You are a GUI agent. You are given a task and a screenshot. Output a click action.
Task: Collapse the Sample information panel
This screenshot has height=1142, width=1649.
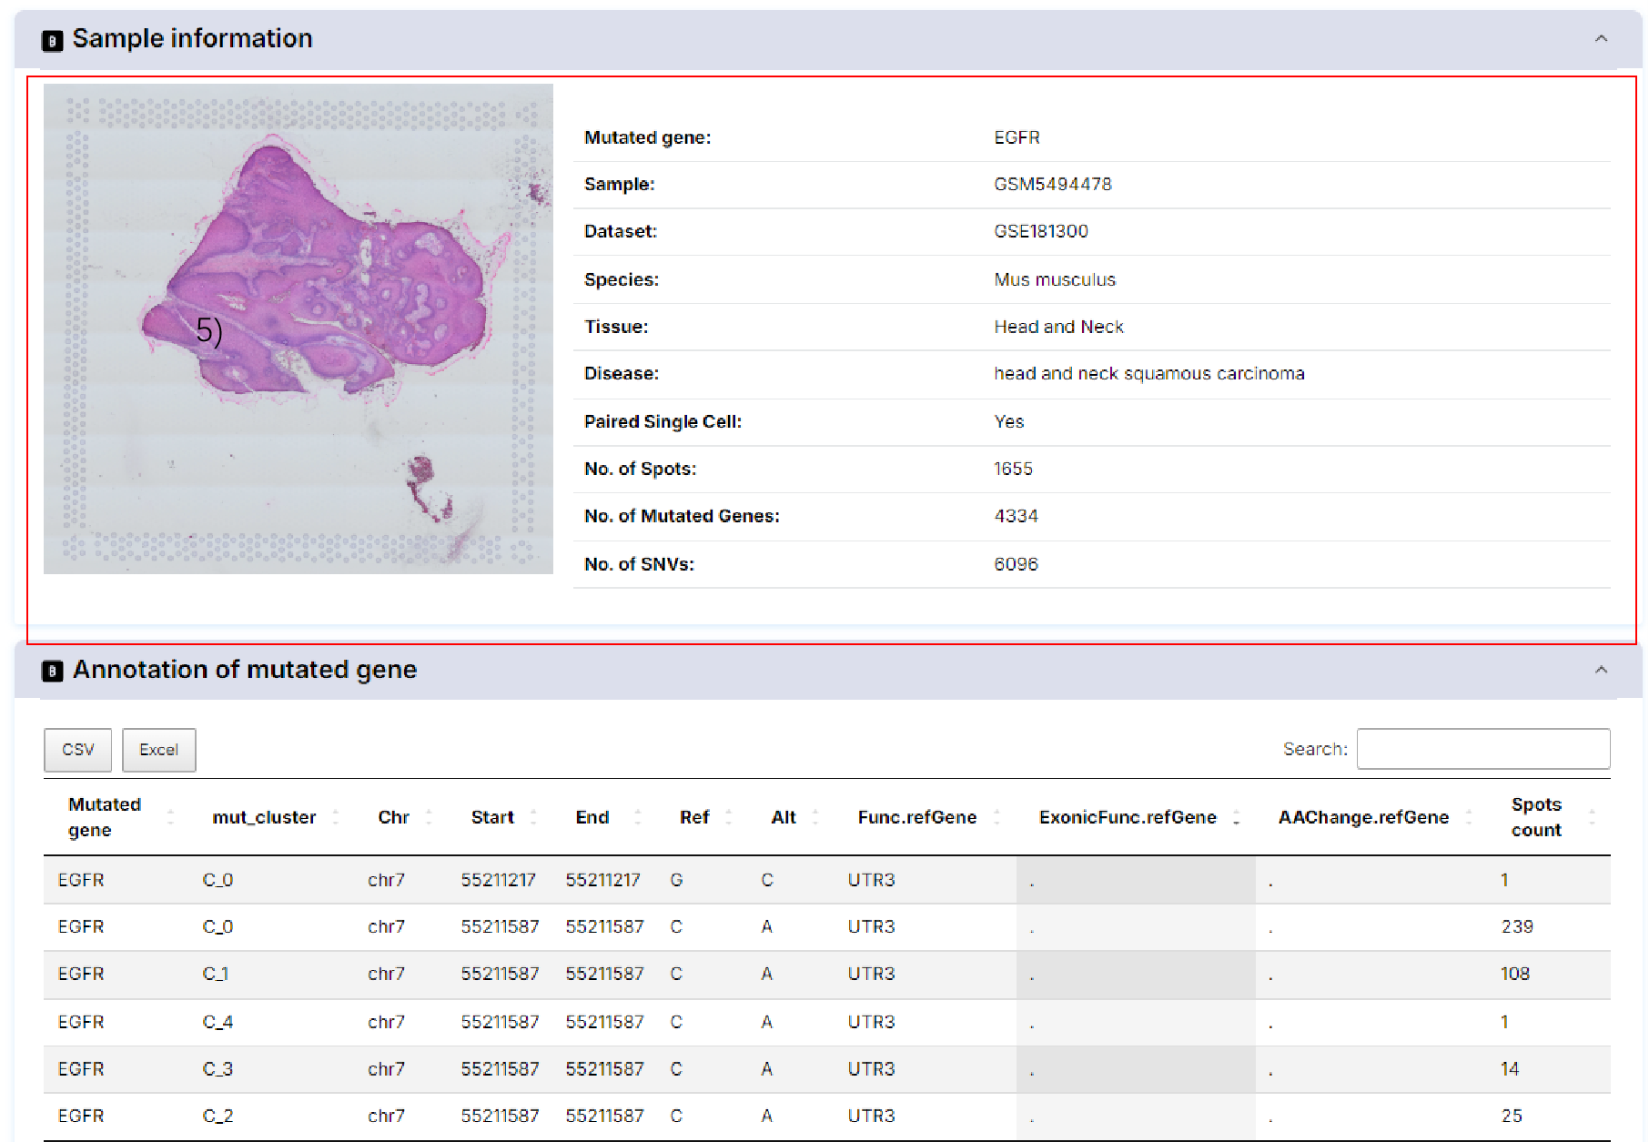(x=1601, y=38)
